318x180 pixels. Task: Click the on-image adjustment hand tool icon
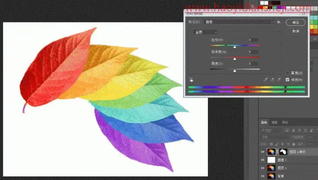[x=191, y=80]
